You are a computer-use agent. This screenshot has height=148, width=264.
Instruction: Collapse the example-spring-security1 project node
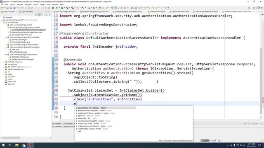pyautogui.click(x=2, y=20)
